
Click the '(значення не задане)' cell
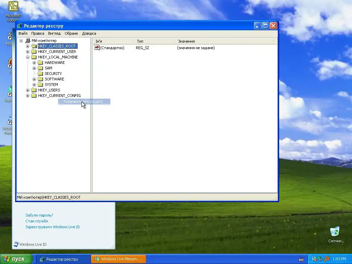(196, 48)
